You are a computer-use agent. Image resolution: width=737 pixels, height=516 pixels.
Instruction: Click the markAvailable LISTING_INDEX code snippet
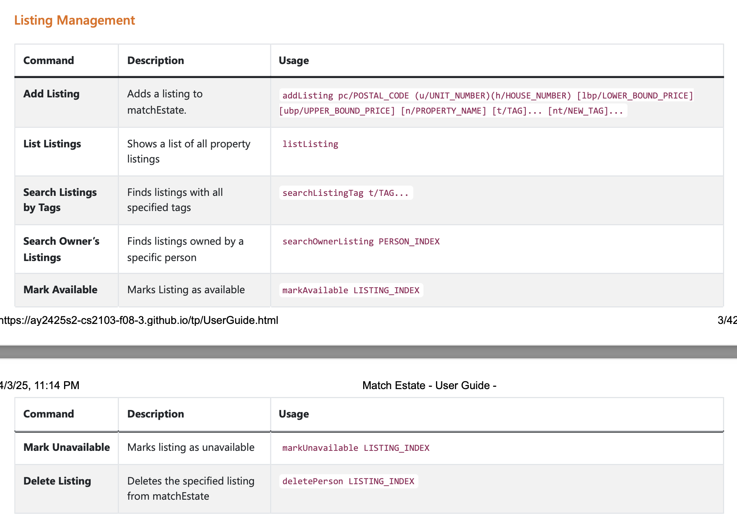pos(351,290)
